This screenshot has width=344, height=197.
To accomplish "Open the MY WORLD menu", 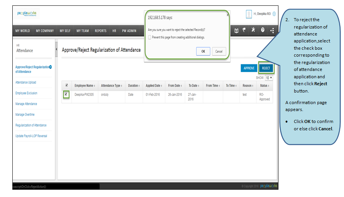I will [23, 31].
